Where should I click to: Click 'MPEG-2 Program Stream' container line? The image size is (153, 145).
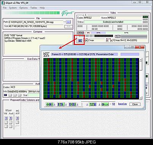(x=25, y=38)
